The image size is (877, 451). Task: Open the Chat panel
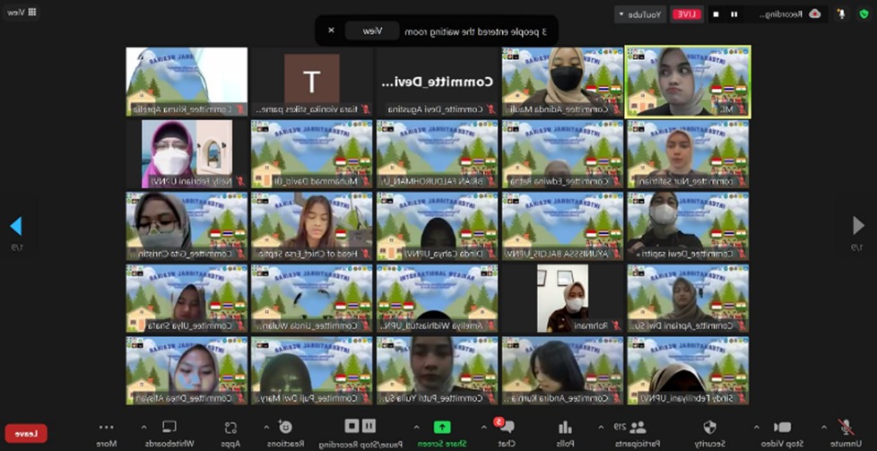(506, 428)
